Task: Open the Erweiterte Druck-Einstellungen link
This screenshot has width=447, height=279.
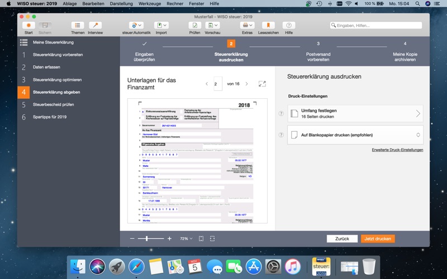Action: pyautogui.click(x=397, y=150)
